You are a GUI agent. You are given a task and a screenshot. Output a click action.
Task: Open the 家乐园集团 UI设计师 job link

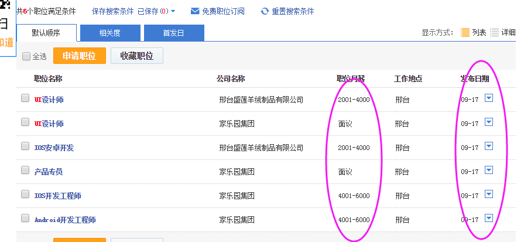(x=49, y=124)
